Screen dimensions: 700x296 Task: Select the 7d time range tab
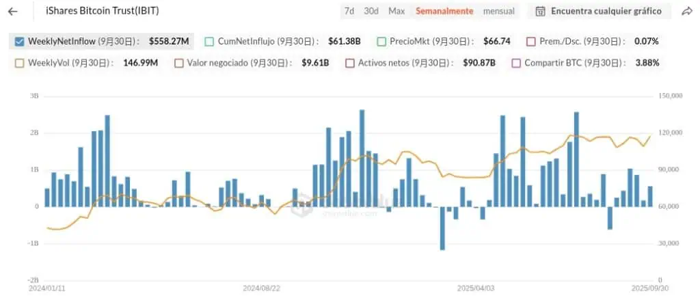pos(349,12)
